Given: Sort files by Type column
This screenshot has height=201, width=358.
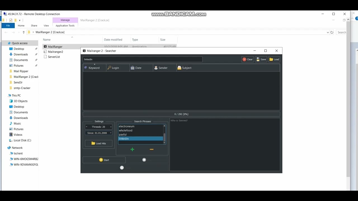Looking at the screenshot, I should [x=135, y=40].
